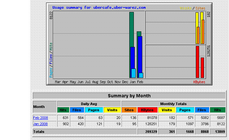Click the Totals KBytes value 209329
This screenshot has height=140, width=229.
[x=151, y=132]
